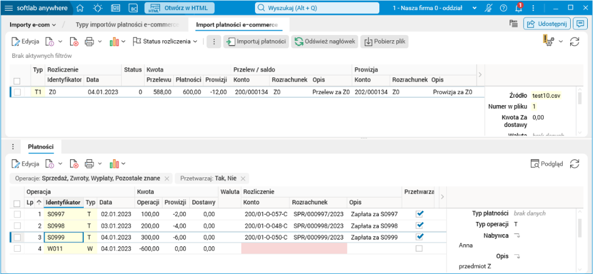The height and width of the screenshot is (274, 593).
Task: Enable Przetwarzaj checkbox for row W011
Action: tap(419, 249)
